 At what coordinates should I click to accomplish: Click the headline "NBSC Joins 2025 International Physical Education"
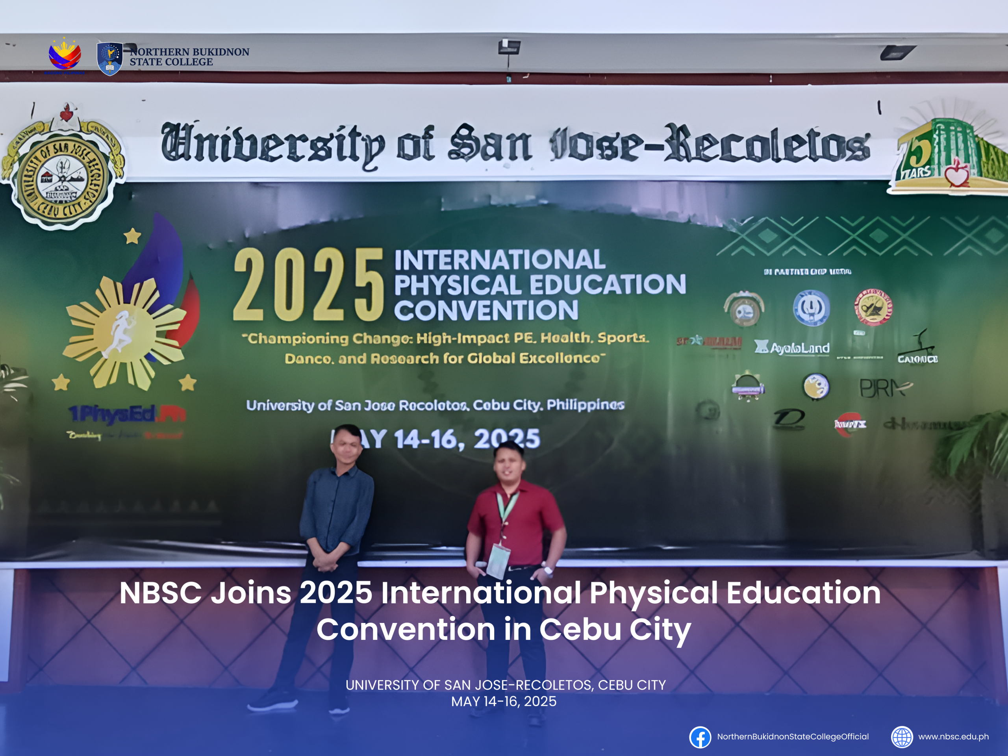coord(500,593)
